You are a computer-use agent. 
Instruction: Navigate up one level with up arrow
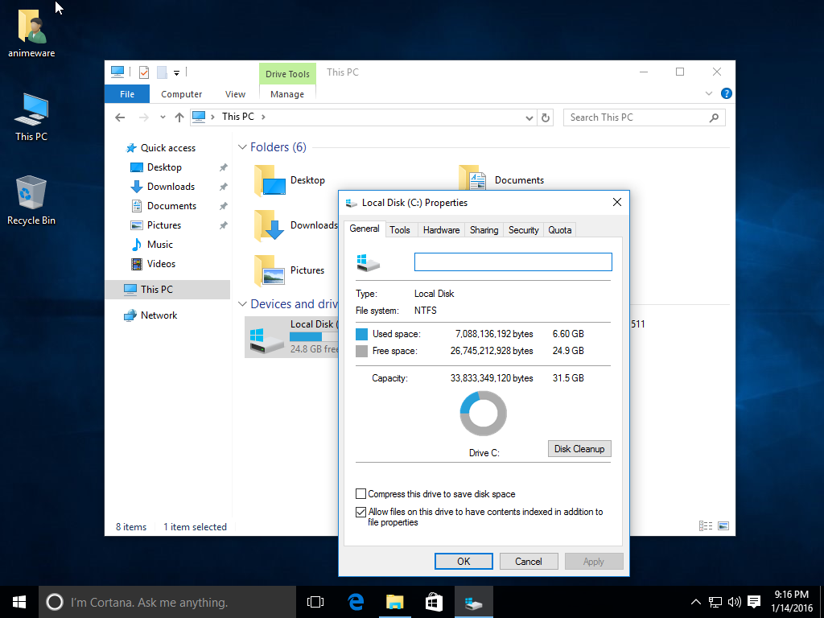(x=178, y=117)
